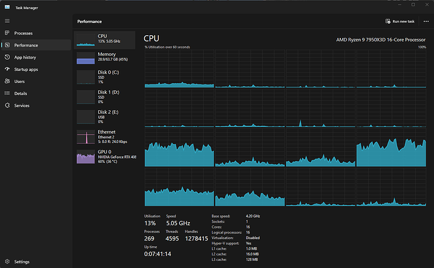Click the first logical processor graph

click(x=179, y=69)
